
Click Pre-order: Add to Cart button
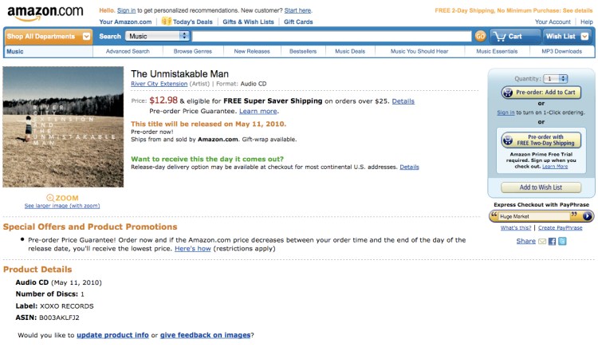coord(541,93)
